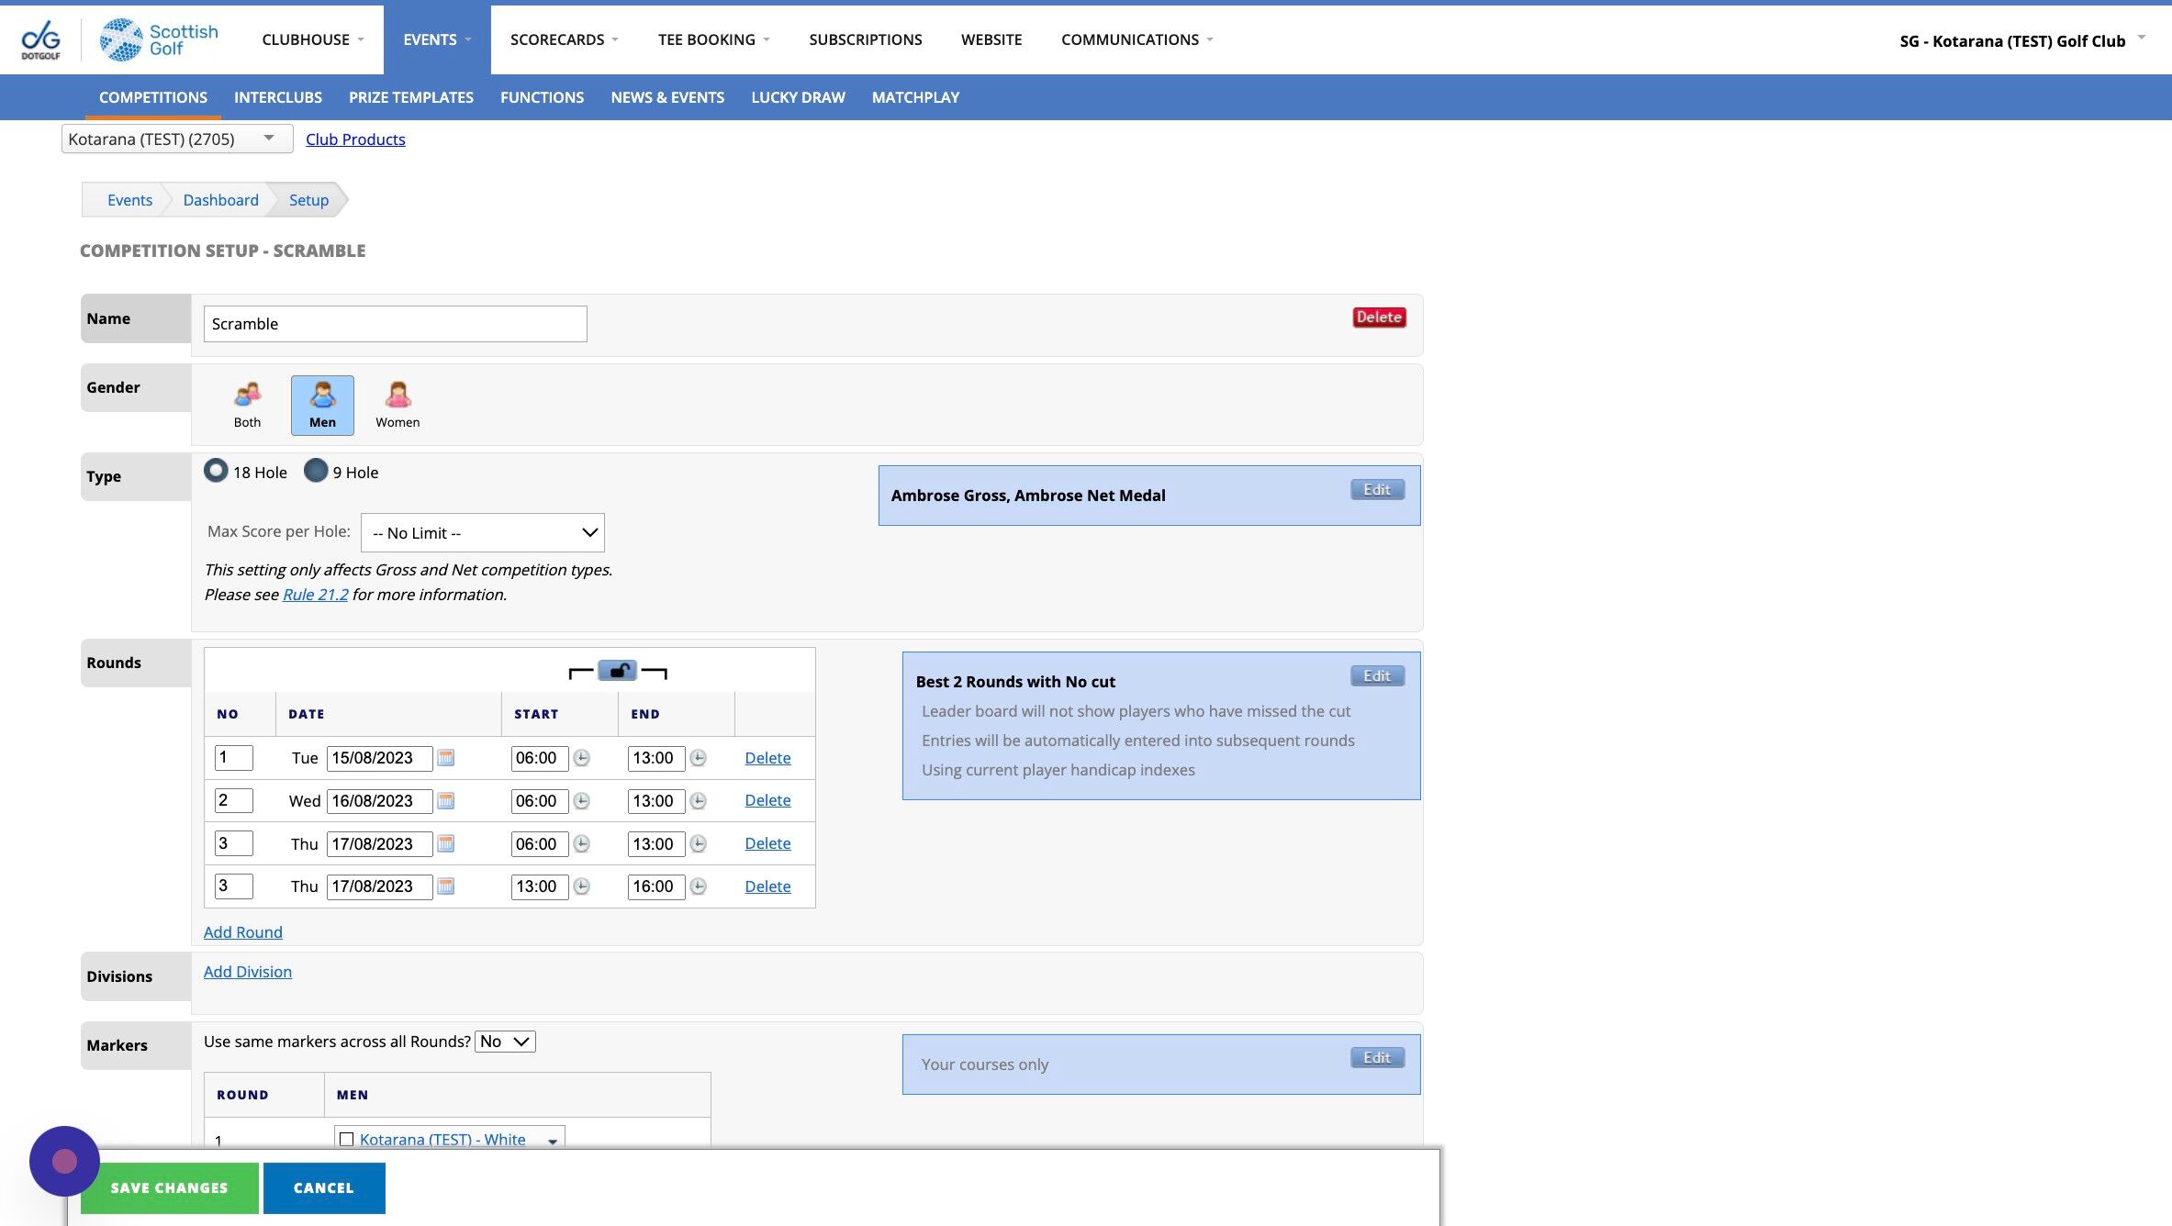Click the competition Name input field
The image size is (2172, 1226).
tap(395, 324)
